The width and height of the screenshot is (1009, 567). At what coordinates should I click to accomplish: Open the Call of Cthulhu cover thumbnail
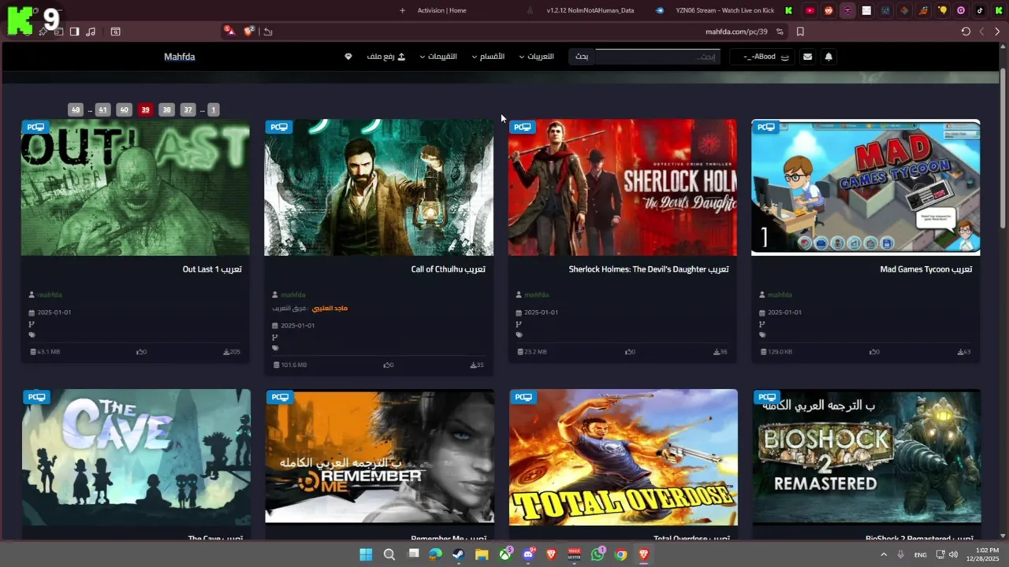(x=379, y=187)
